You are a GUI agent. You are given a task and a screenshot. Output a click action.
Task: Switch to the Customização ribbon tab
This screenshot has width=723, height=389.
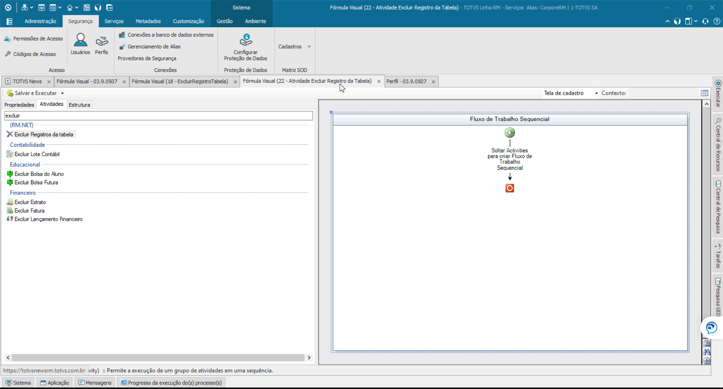[188, 21]
